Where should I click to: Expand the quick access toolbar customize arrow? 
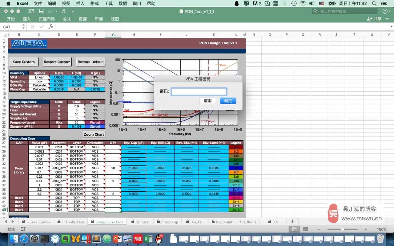[x=73, y=11]
